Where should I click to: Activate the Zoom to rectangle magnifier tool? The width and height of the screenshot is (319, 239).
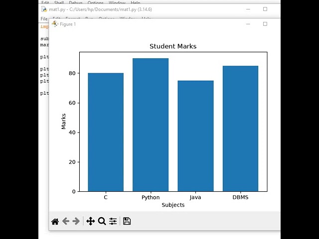click(102, 221)
